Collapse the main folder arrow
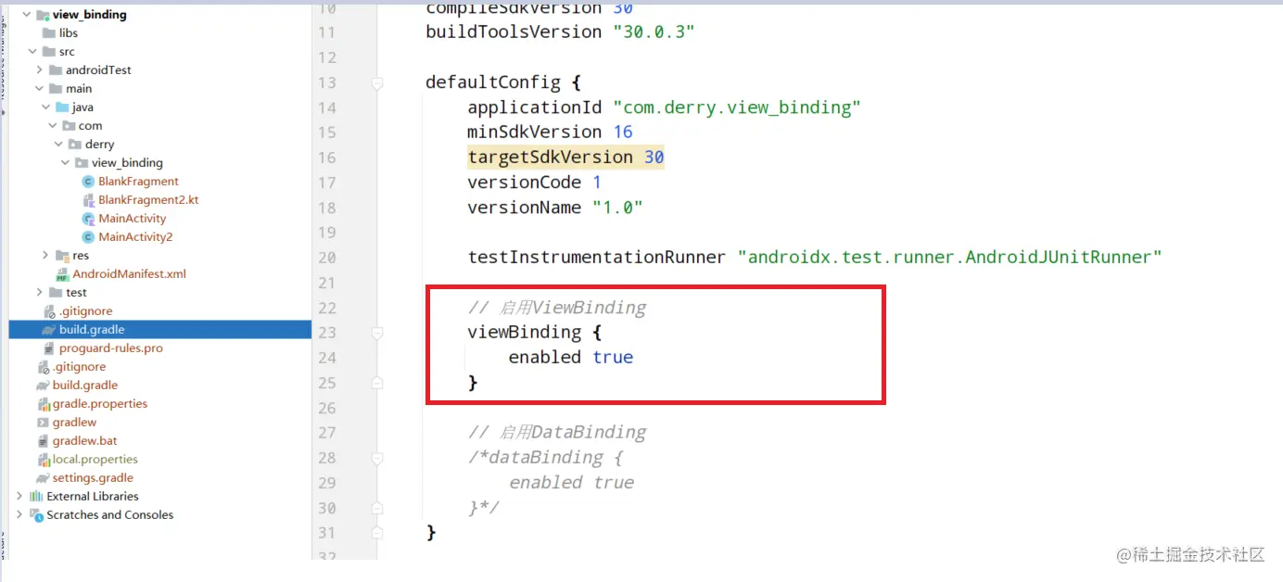Image resolution: width=1283 pixels, height=582 pixels. point(39,89)
